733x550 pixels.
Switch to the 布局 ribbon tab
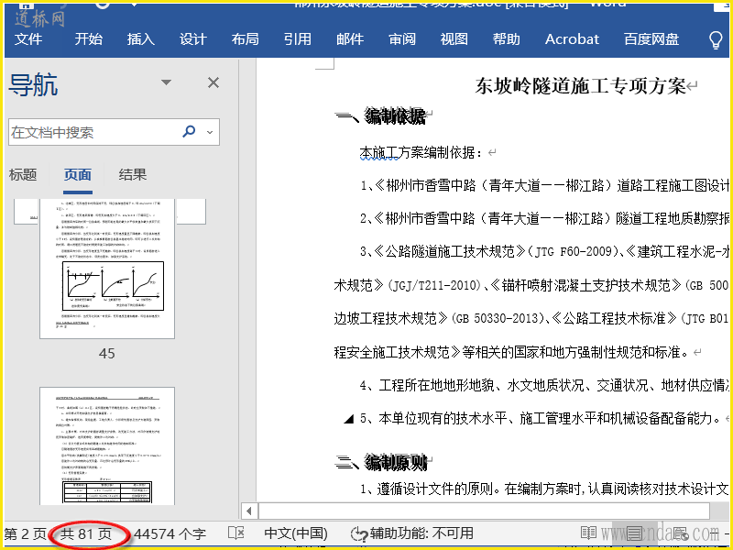point(245,39)
